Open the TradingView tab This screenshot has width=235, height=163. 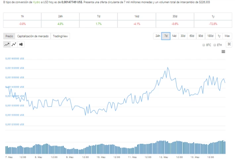(x=60, y=36)
